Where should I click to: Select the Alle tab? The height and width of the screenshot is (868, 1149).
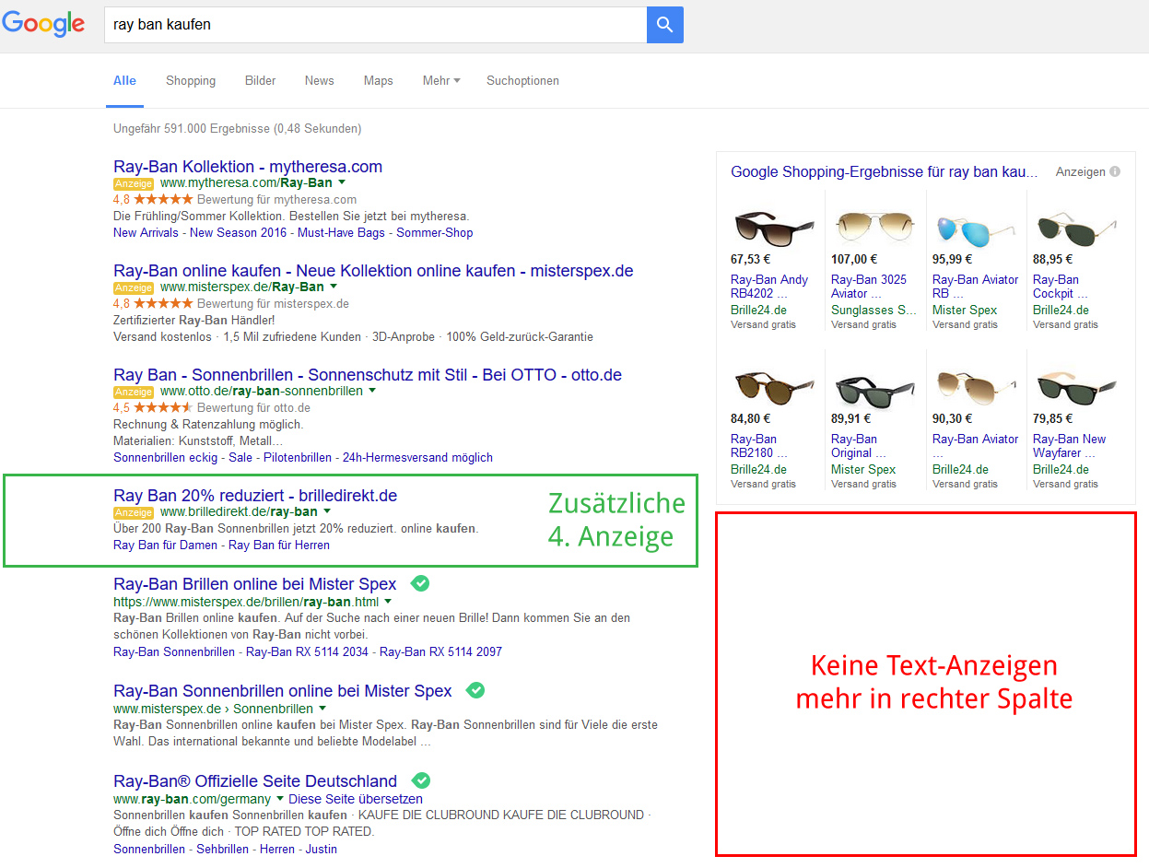pos(124,81)
